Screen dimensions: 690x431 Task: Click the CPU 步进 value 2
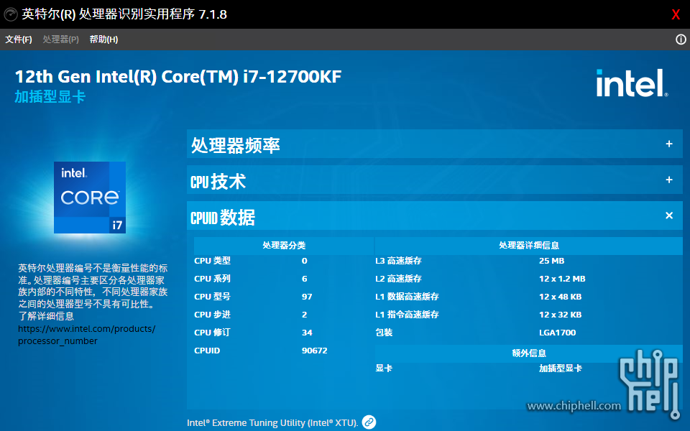click(x=305, y=315)
